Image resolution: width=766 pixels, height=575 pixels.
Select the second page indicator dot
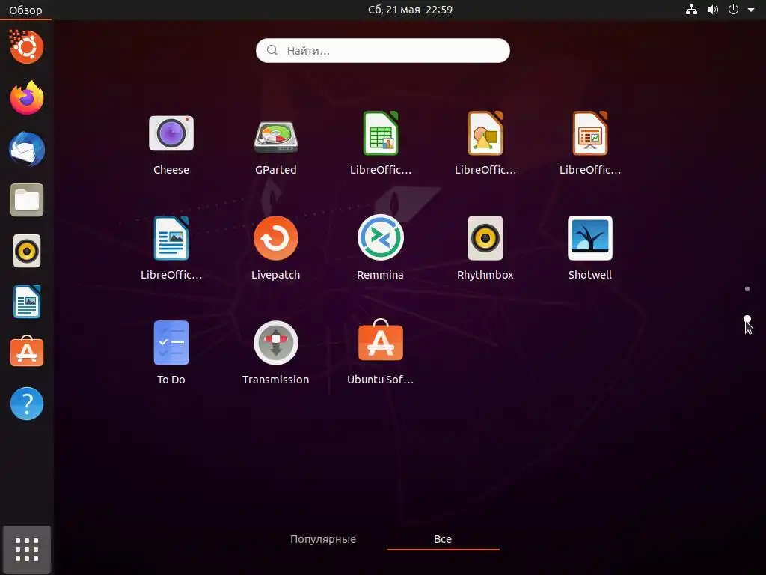click(747, 319)
